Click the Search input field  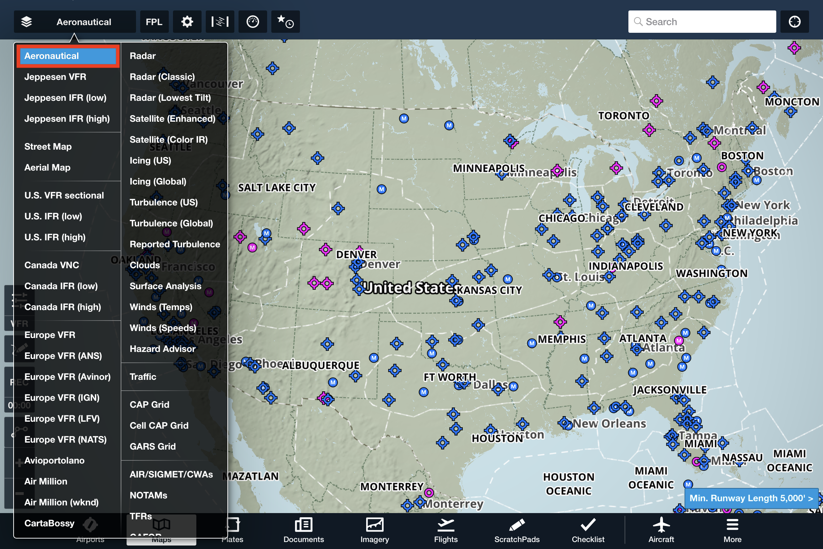[x=702, y=22]
